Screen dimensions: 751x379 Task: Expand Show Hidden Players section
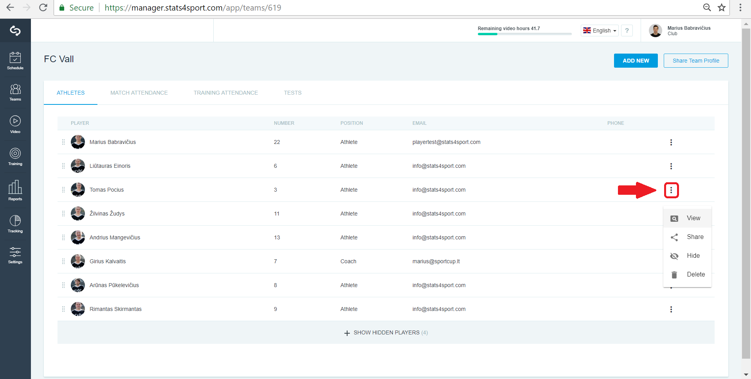(x=386, y=333)
